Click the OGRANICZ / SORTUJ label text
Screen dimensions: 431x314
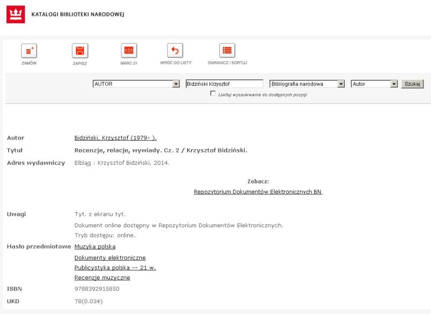pyautogui.click(x=227, y=63)
